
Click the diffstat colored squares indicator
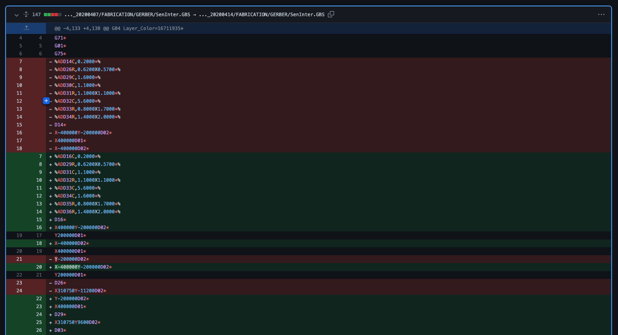[52, 15]
